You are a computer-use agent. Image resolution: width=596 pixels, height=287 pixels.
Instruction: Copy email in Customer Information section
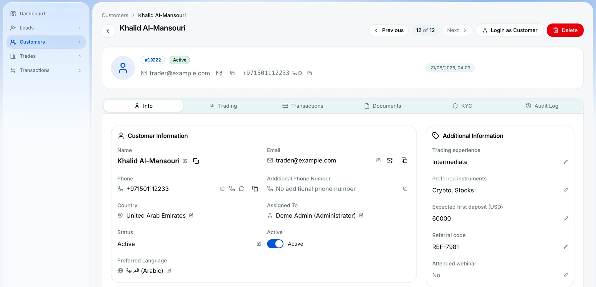coord(405,160)
